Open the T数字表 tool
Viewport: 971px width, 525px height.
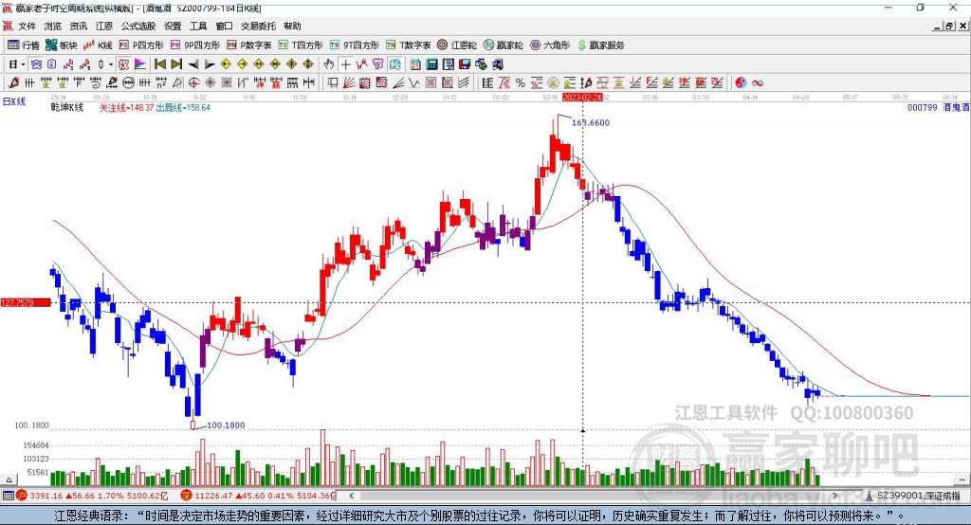tap(408, 45)
